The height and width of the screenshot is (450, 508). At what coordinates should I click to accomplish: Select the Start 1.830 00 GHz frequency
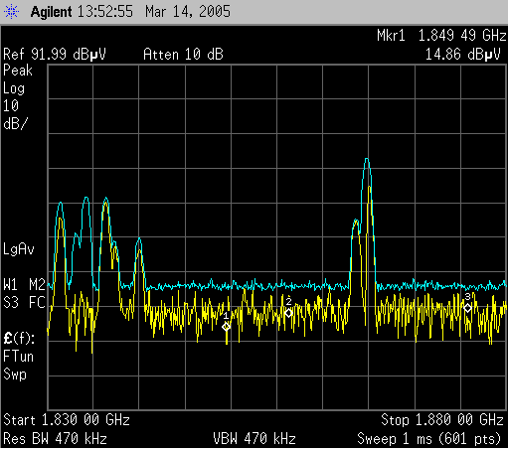pyautogui.click(x=67, y=420)
